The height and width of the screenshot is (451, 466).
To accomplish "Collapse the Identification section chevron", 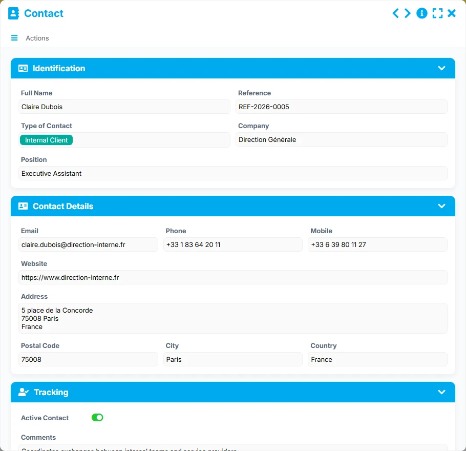I will click(x=441, y=69).
